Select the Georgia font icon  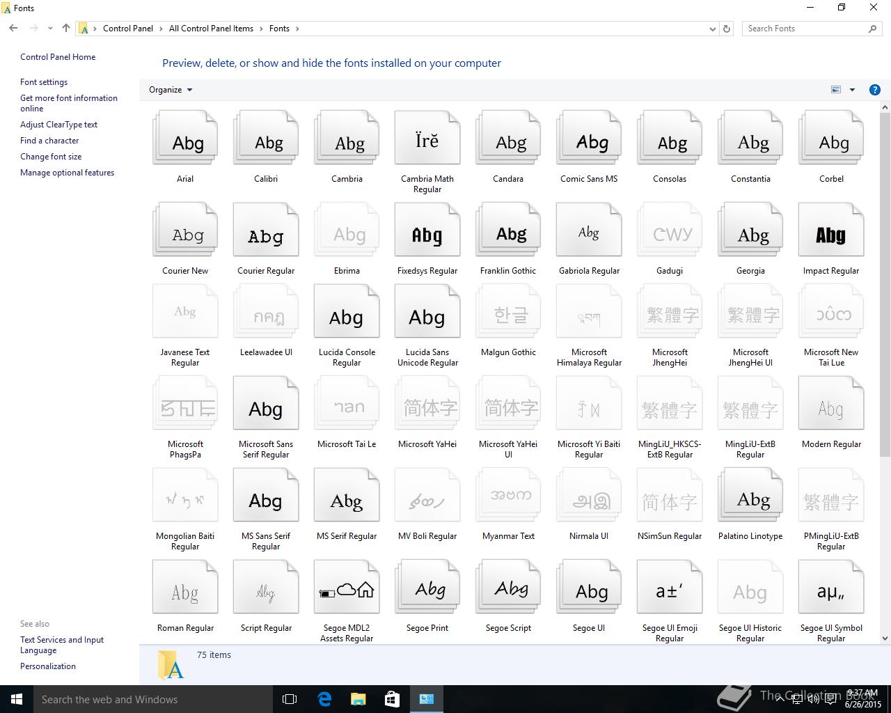pyautogui.click(x=750, y=230)
